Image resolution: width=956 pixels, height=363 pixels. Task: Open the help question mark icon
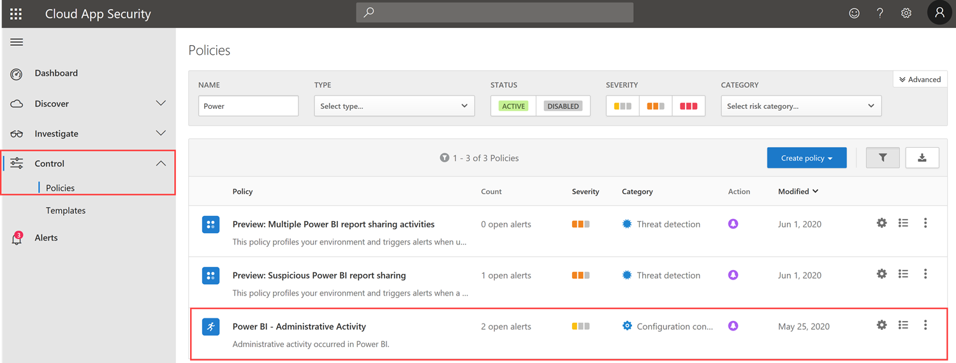[x=880, y=13]
